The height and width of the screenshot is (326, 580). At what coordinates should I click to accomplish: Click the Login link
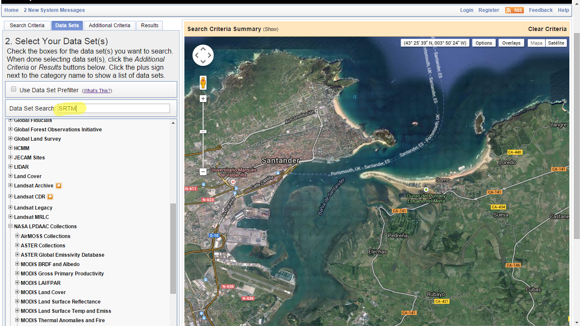467,10
